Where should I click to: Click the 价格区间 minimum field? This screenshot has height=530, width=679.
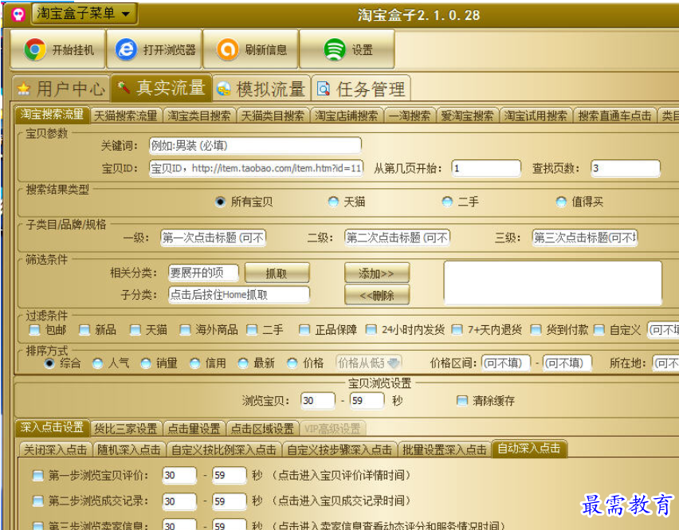point(506,363)
